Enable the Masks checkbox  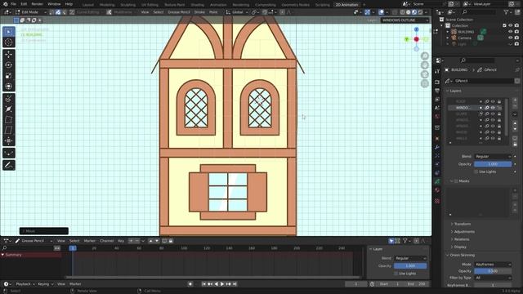coord(456,181)
